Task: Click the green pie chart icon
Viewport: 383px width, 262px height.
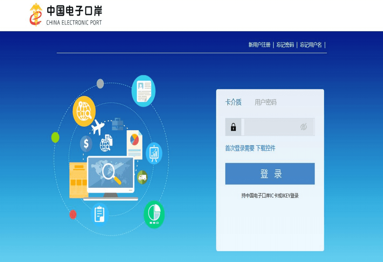Action: tap(154, 214)
